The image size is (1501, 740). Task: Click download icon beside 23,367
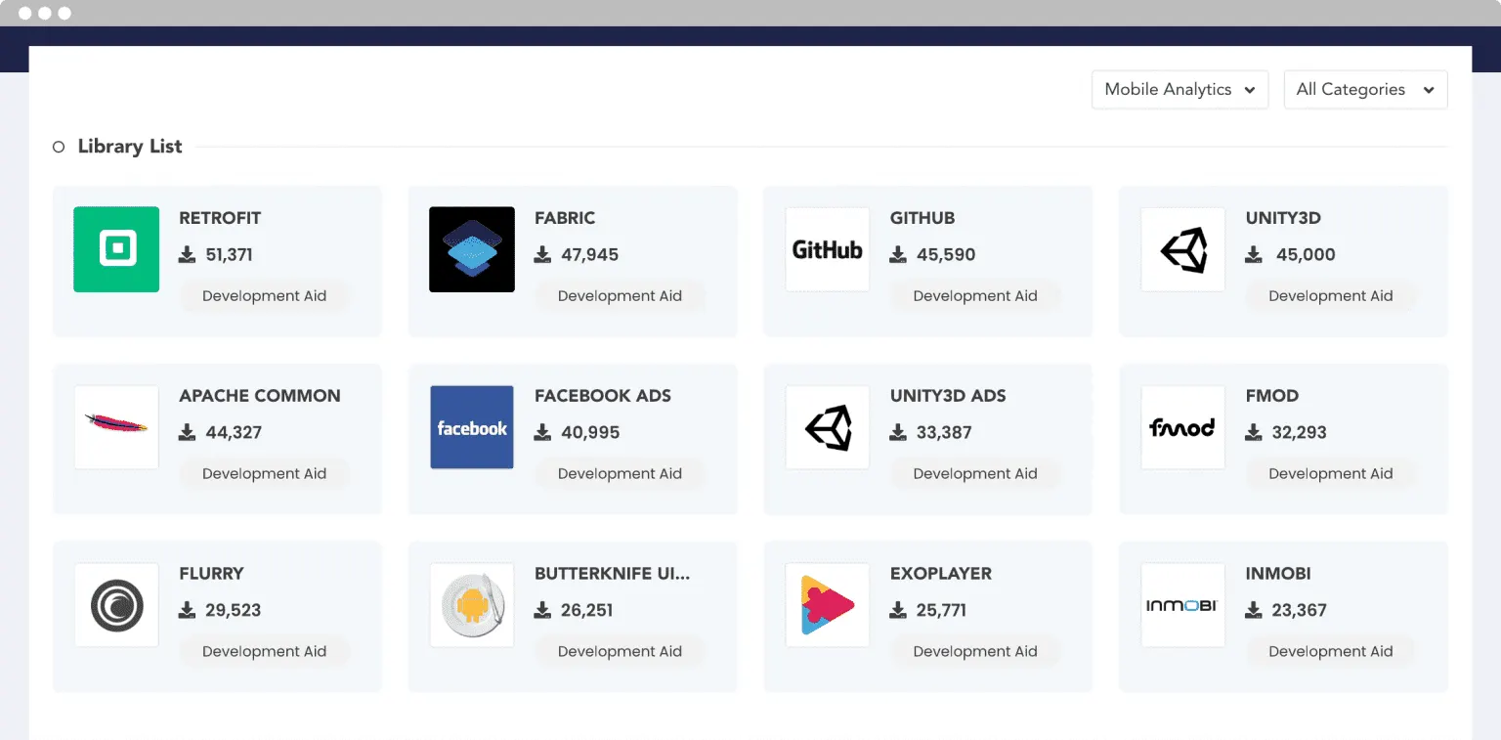(1255, 611)
